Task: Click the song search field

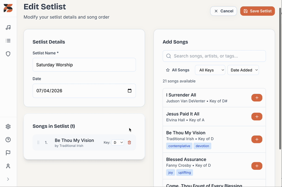Action: click(214, 56)
